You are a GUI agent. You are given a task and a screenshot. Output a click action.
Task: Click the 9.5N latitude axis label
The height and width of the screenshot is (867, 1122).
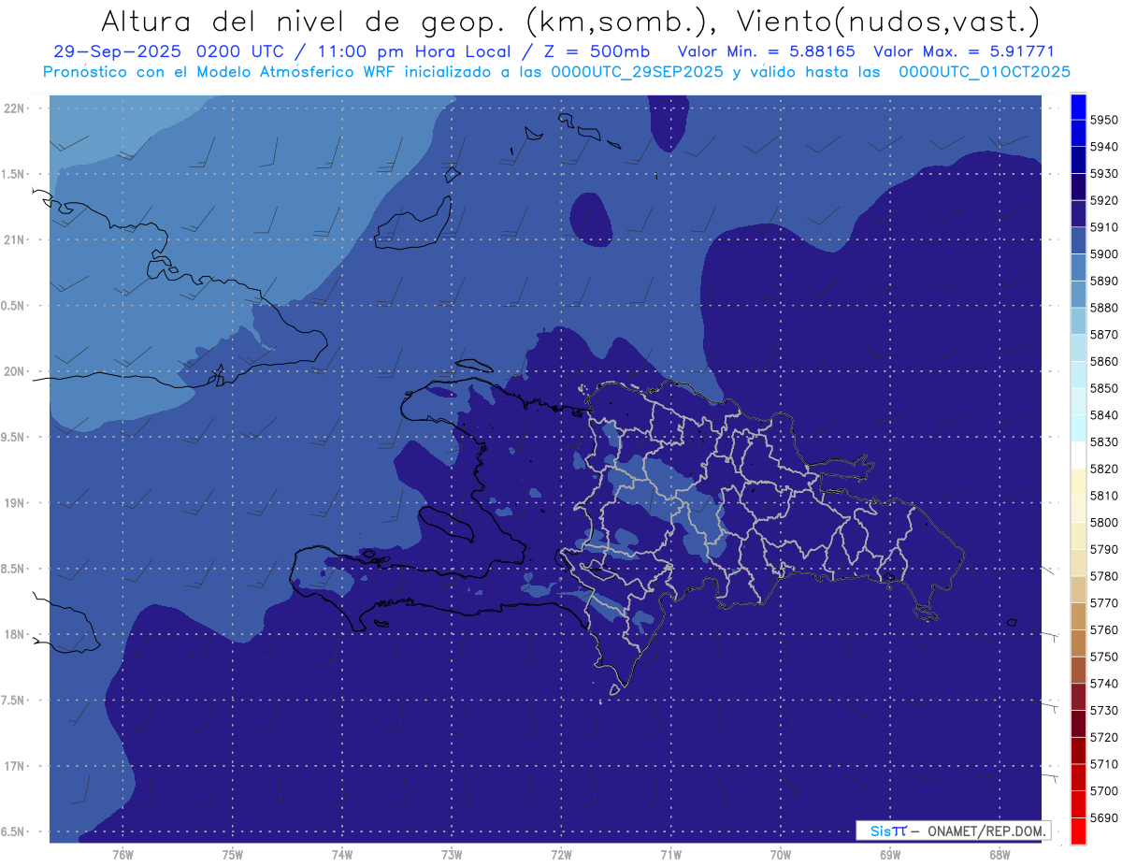(13, 437)
